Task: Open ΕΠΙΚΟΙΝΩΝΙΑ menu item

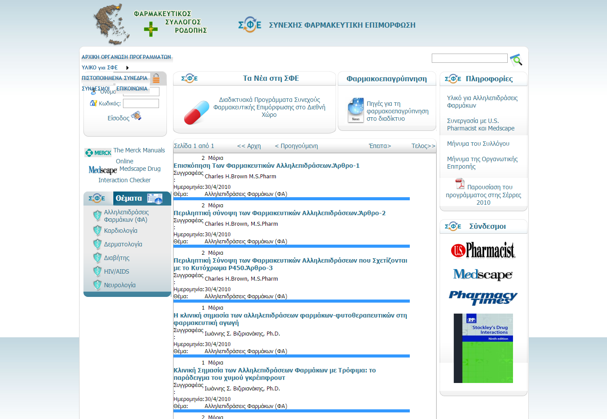Action: pos(132,89)
